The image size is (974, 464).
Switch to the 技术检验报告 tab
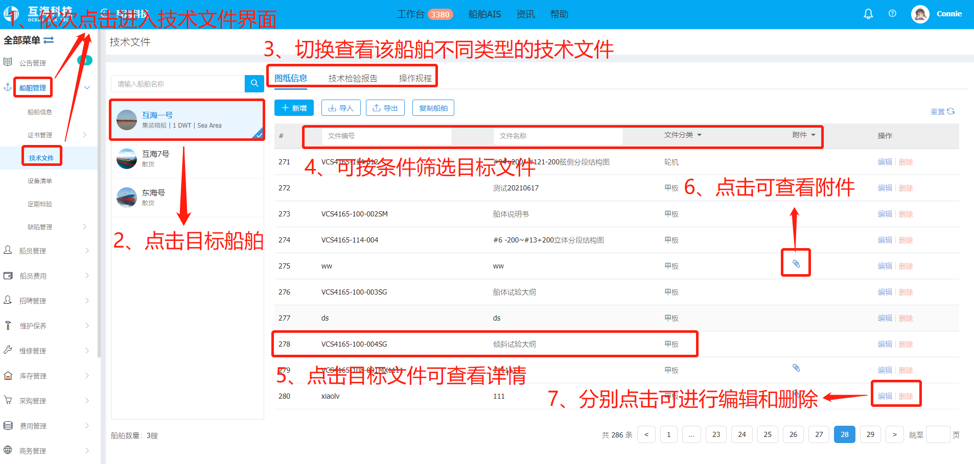click(x=353, y=78)
